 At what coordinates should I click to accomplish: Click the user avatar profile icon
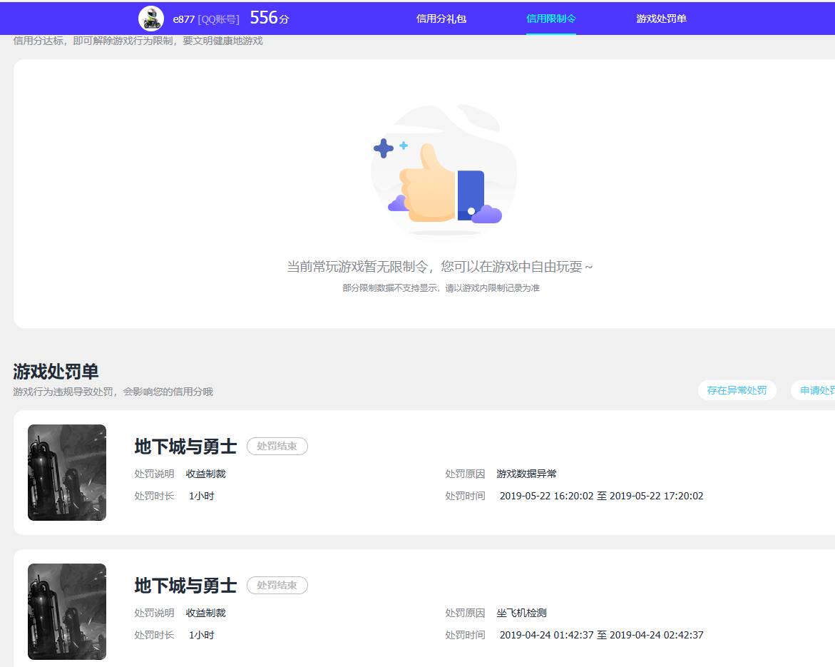[x=150, y=18]
